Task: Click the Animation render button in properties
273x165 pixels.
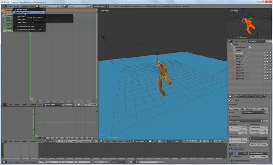Action: click(x=248, y=109)
